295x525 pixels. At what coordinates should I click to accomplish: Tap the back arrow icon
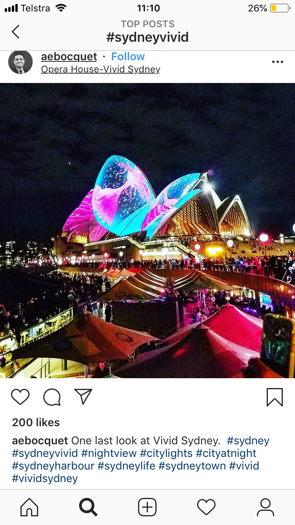(x=16, y=31)
